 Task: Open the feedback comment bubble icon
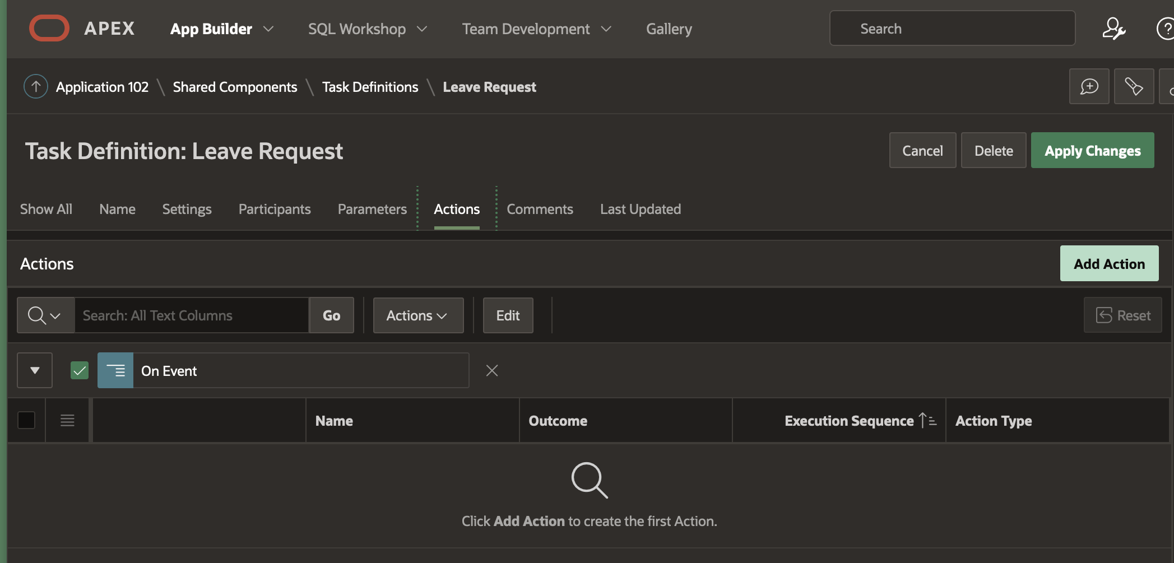1089,87
